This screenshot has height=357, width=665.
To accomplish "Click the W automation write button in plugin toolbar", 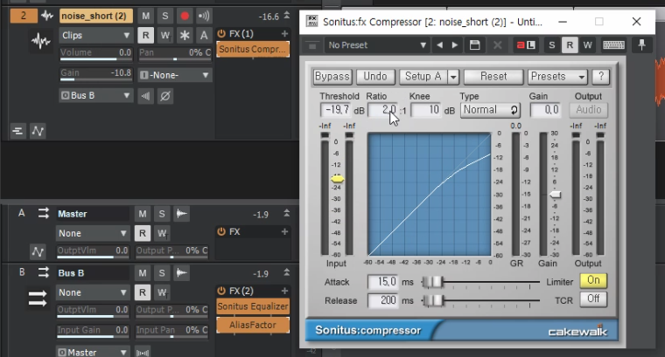I will tap(587, 45).
